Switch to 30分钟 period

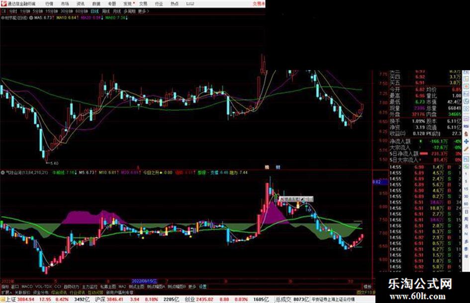[67, 11]
